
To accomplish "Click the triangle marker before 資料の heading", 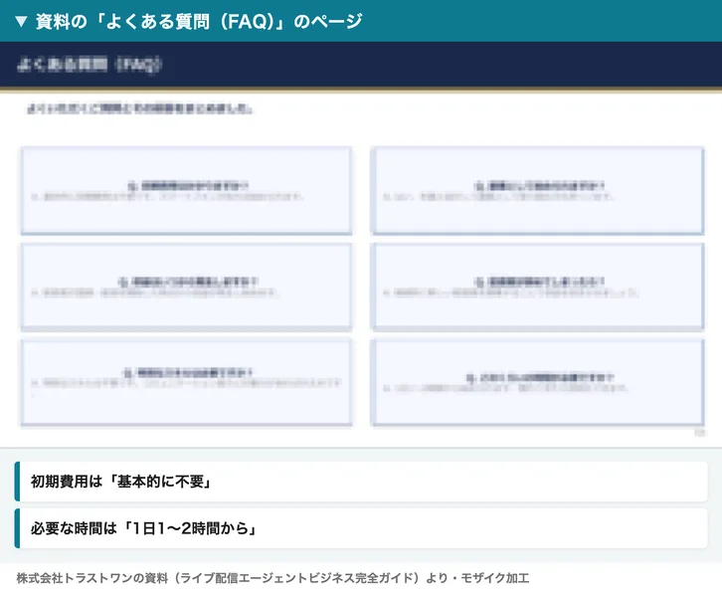I will (21, 21).
